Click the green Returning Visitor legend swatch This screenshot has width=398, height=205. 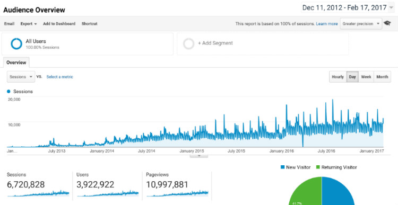point(318,167)
